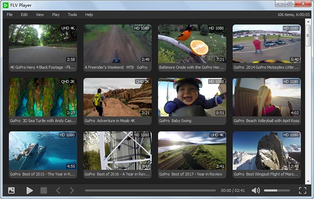Open the File menu
Image resolution: width=314 pixels, height=199 pixels.
coord(10,15)
